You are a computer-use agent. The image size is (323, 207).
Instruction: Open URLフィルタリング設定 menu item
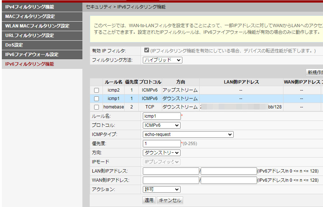point(42,36)
